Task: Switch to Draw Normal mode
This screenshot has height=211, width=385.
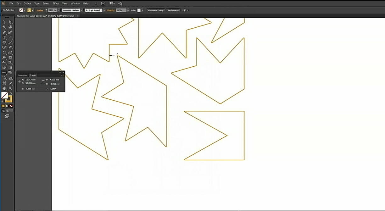Action: pos(3,111)
